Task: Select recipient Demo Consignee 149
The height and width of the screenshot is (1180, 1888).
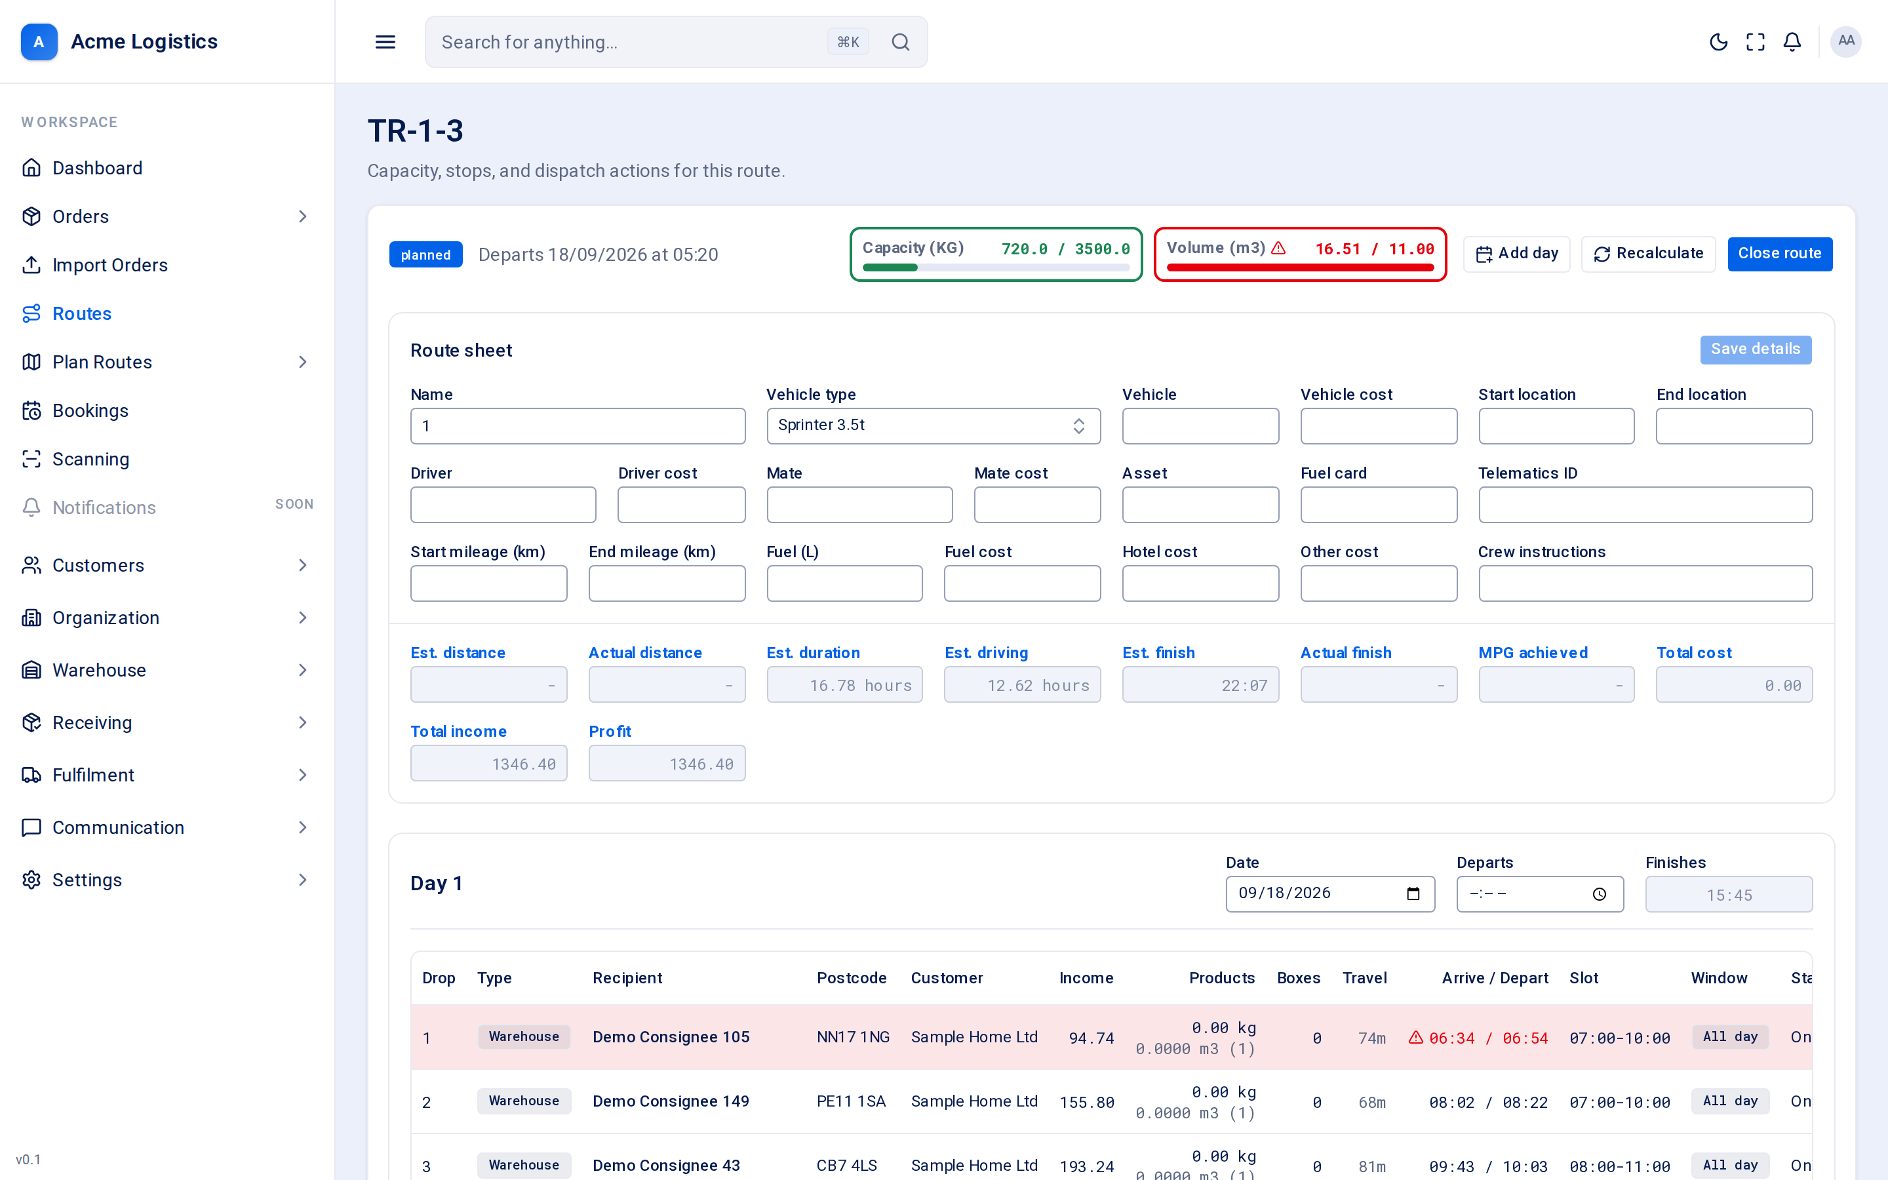Action: point(670,1101)
